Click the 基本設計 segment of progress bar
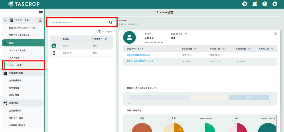The height and width of the screenshot is (132, 284). 249,97
